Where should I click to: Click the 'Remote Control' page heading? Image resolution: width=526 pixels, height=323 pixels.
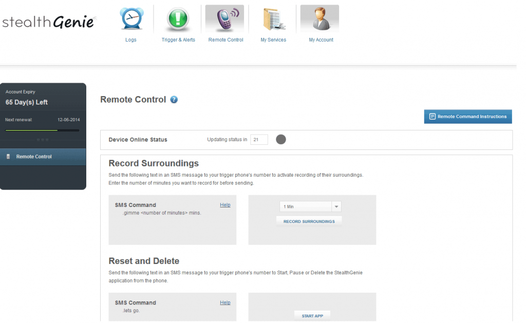pyautogui.click(x=133, y=100)
